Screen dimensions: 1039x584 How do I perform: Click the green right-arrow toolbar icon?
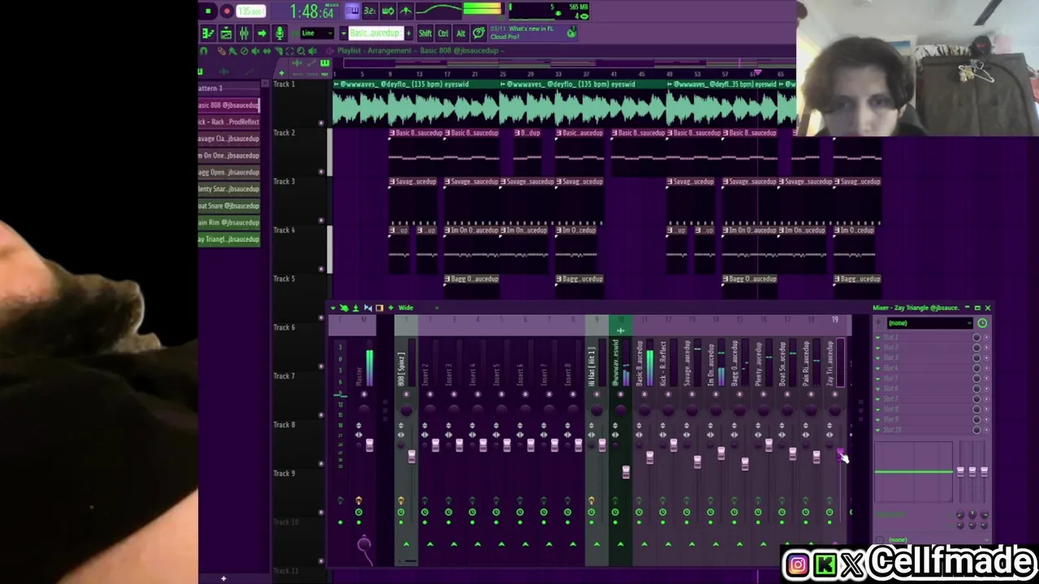pos(261,33)
